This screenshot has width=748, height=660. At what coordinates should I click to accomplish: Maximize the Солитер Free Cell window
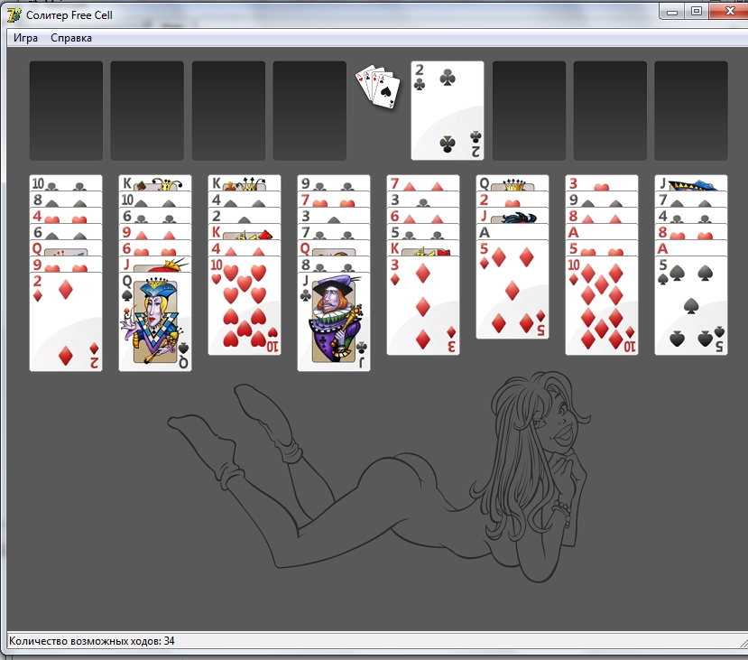[697, 12]
